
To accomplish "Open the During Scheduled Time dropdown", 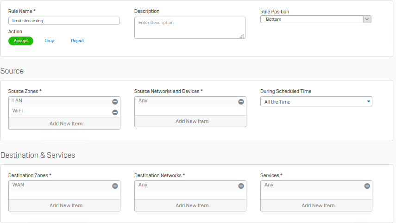I will [x=316, y=102].
